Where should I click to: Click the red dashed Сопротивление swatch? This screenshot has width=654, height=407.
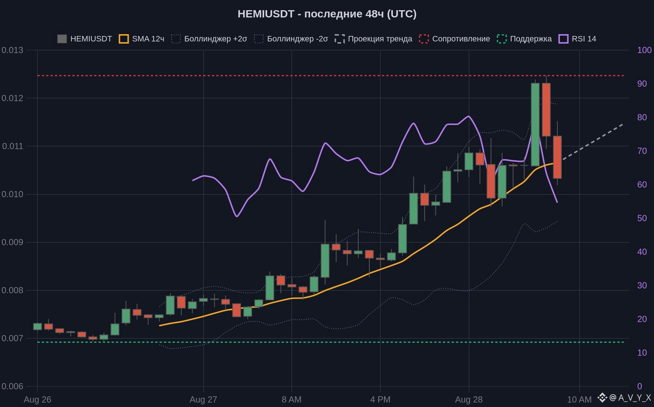tap(424, 39)
